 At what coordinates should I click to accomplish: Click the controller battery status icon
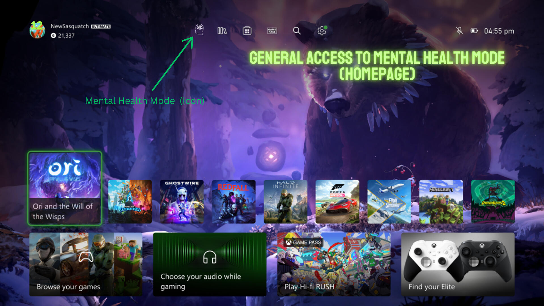pyautogui.click(x=474, y=31)
